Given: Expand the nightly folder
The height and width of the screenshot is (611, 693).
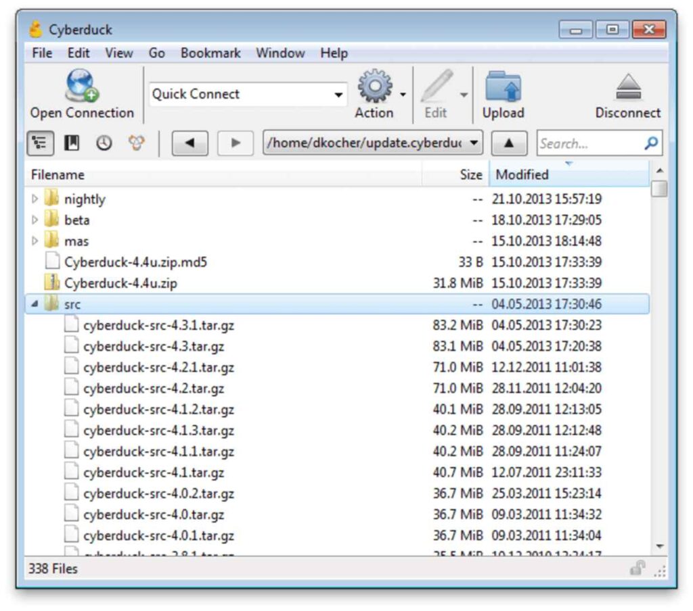Looking at the screenshot, I should pos(35,199).
